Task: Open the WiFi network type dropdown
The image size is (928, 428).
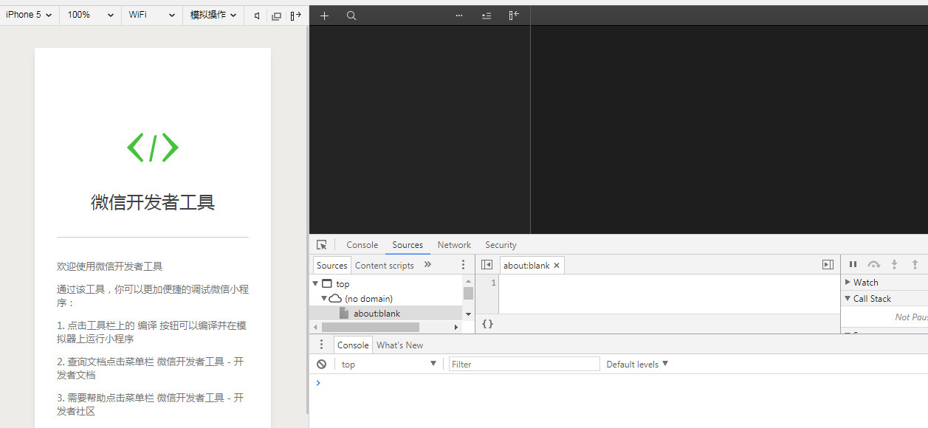Action: pyautogui.click(x=151, y=15)
